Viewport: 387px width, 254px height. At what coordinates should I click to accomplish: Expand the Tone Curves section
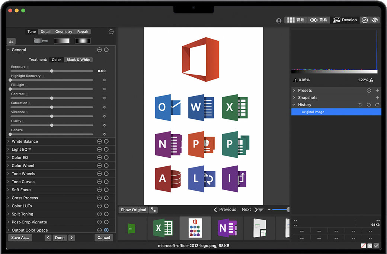pyautogui.click(x=9, y=182)
